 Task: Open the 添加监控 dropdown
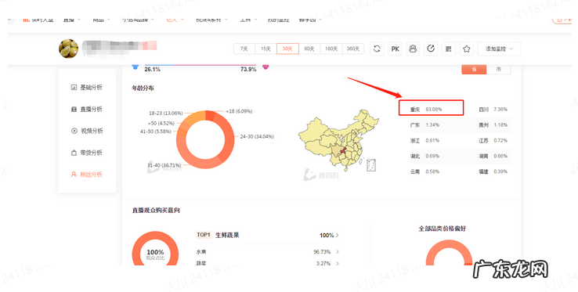pyautogui.click(x=499, y=49)
